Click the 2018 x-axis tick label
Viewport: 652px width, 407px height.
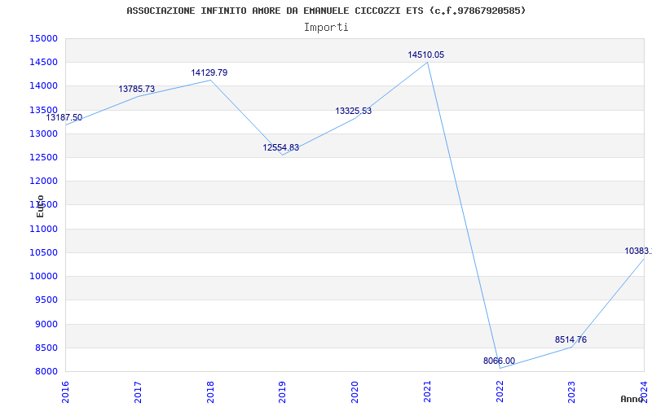pyautogui.click(x=210, y=392)
